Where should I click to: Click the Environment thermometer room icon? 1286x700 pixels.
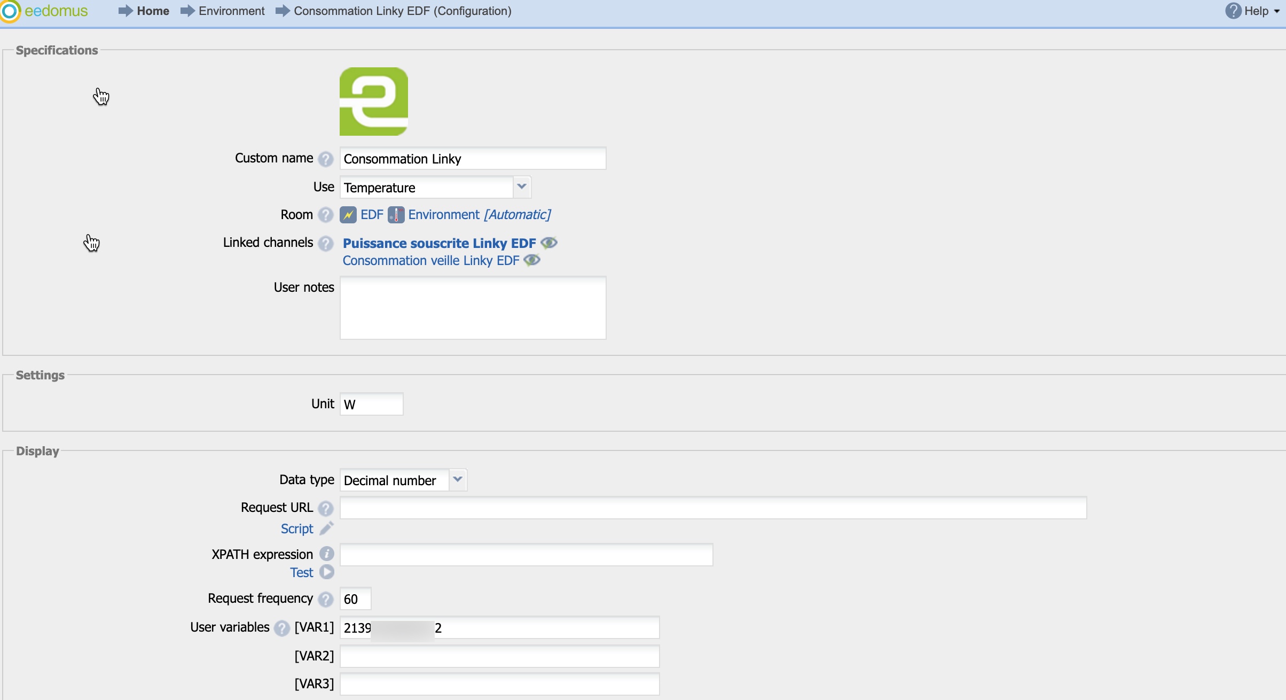[x=396, y=215]
